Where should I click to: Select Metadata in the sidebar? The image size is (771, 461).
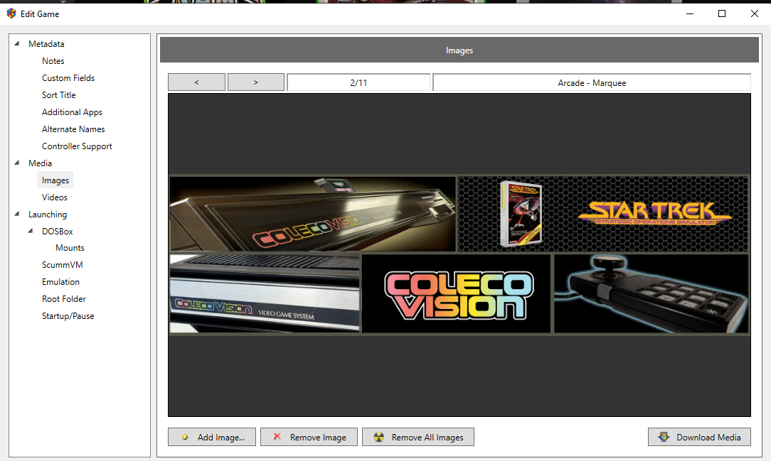tap(46, 44)
